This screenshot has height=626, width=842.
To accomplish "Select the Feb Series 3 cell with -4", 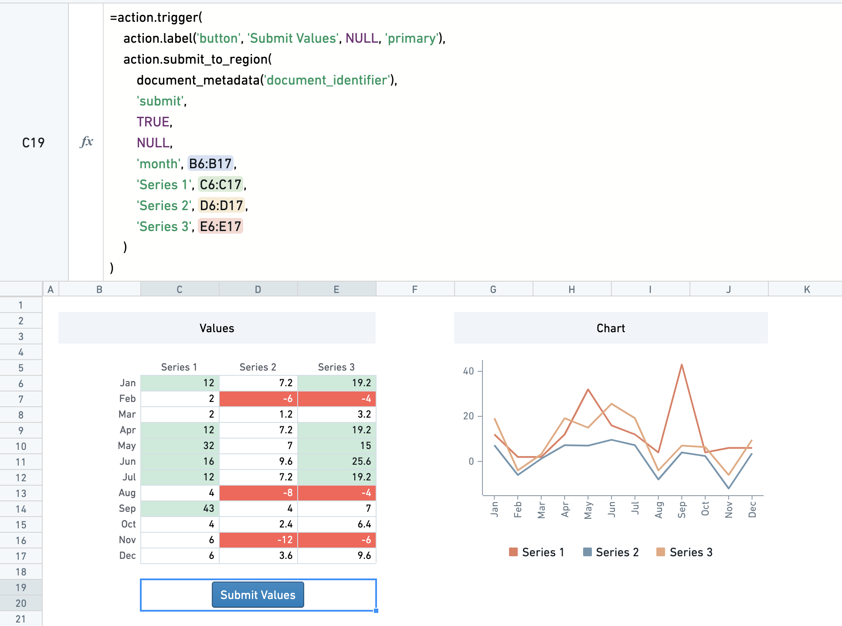I will (x=337, y=398).
